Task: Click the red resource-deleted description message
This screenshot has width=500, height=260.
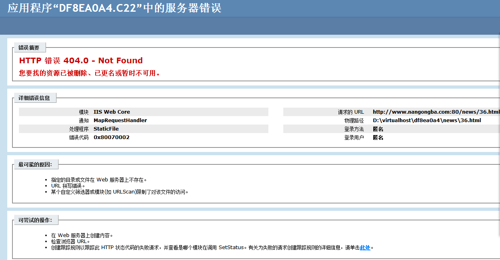Action: point(90,73)
